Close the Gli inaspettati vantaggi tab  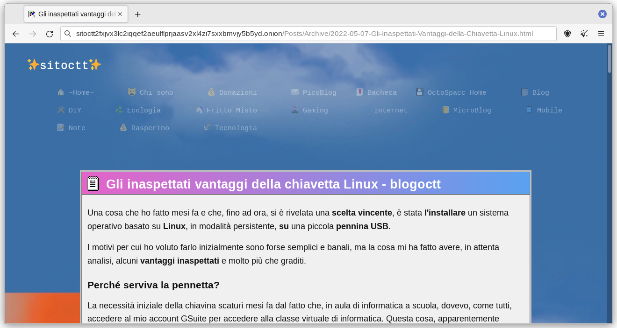[120, 14]
